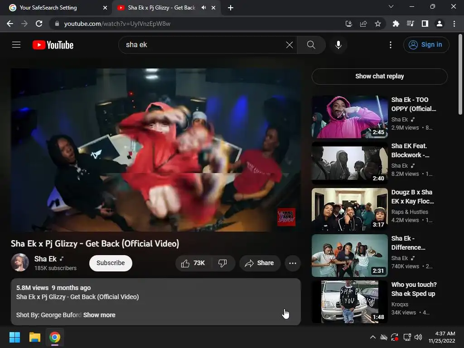The image size is (464, 348).
Task: Open Chrome's three-dot menu
Action: (x=454, y=24)
